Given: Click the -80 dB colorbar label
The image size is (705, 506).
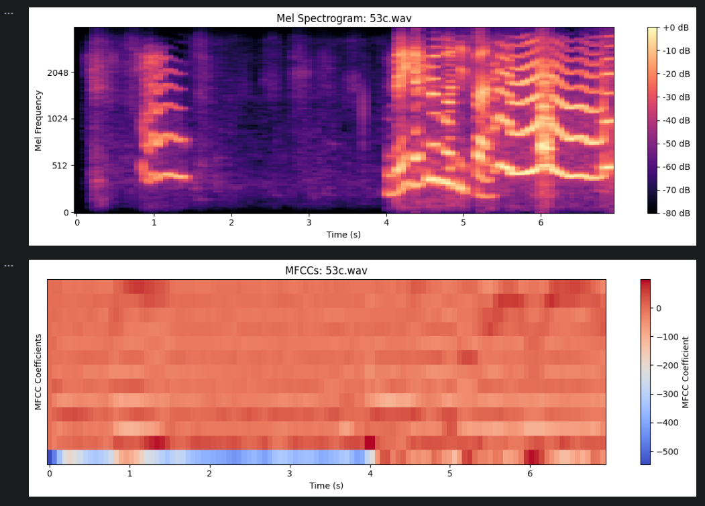Looking at the screenshot, I should [676, 213].
